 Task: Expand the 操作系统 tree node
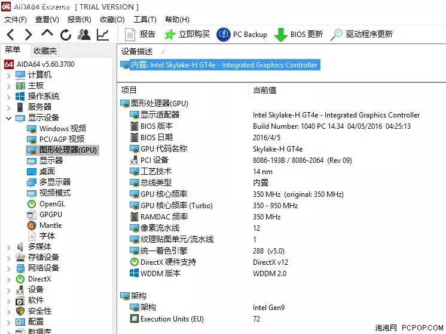9,97
